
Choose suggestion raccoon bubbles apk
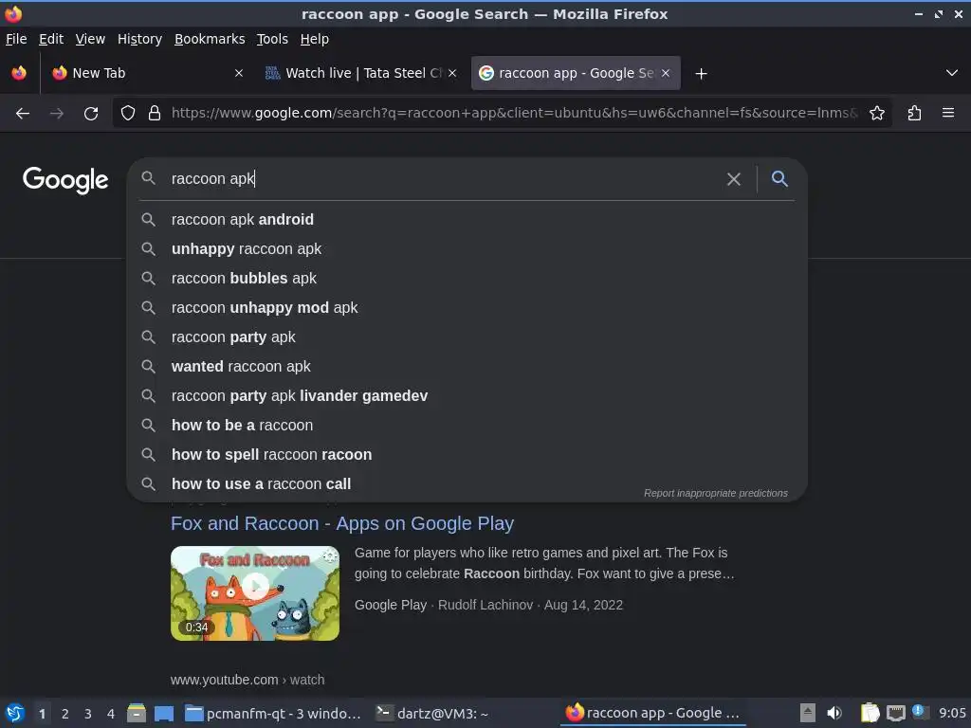467,279
